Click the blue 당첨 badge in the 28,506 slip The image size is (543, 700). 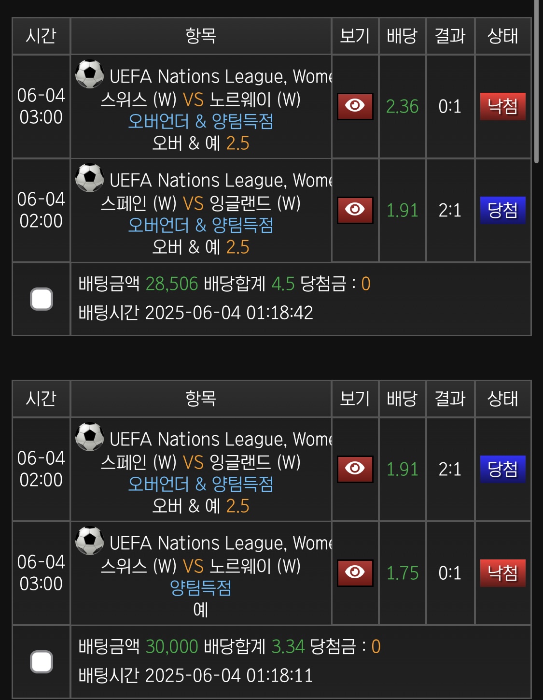502,210
